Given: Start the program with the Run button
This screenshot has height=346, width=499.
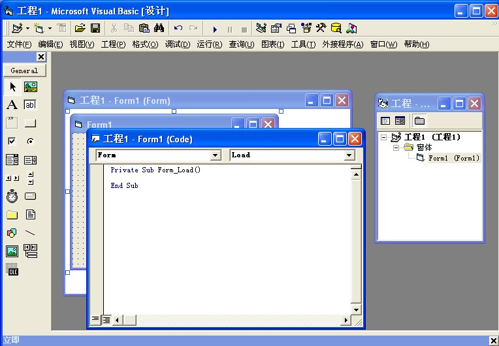Looking at the screenshot, I should pos(215,29).
